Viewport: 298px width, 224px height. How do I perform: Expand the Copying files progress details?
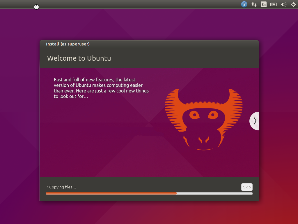click(47, 187)
